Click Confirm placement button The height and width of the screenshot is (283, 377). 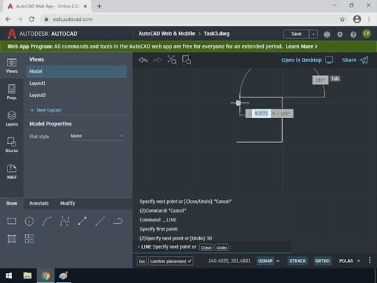[x=171, y=261]
